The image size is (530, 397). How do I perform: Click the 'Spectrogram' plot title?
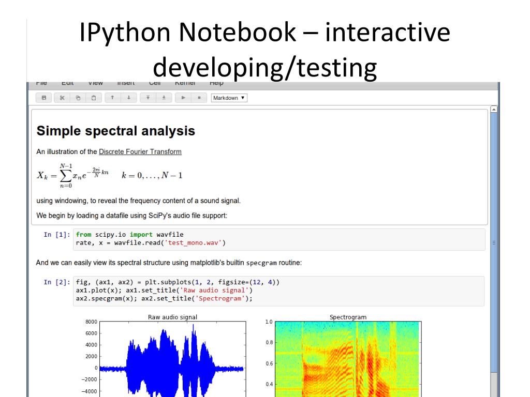pyautogui.click(x=348, y=317)
